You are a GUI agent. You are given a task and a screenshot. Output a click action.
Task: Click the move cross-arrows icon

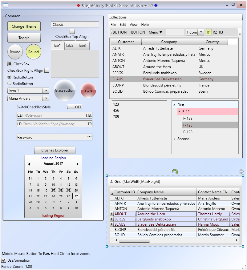(x=241, y=171)
